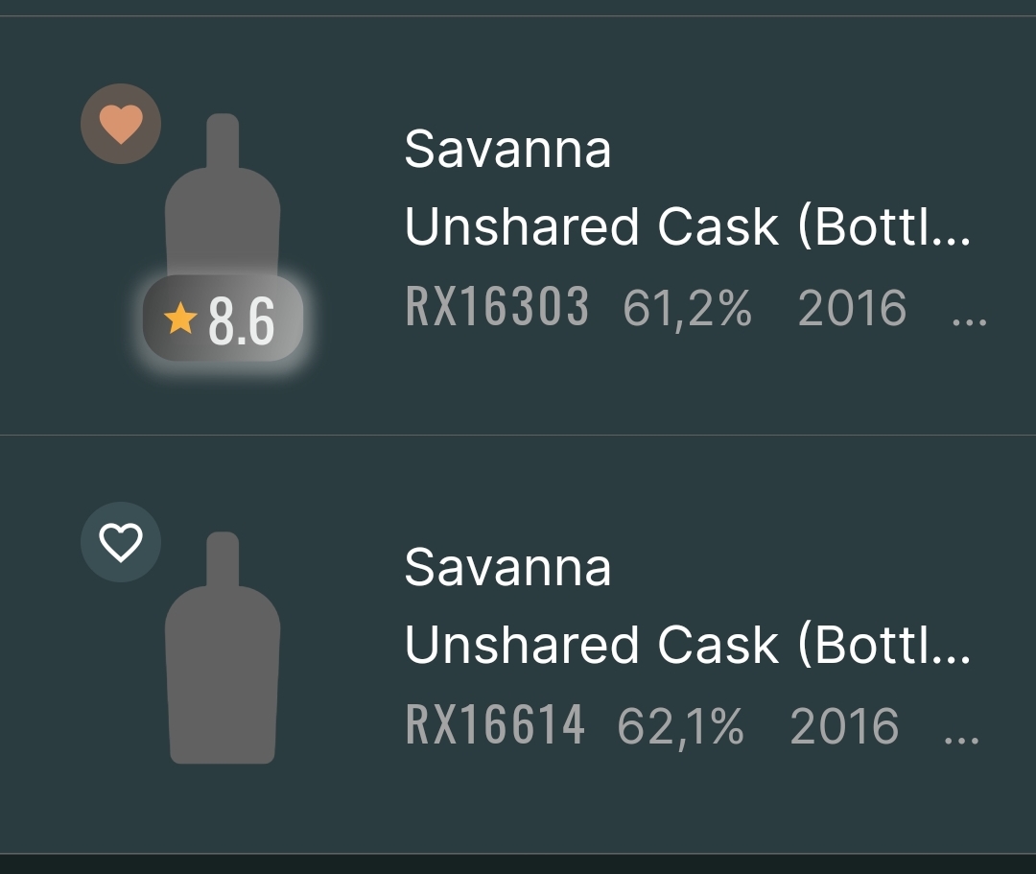Select the Savanna brand name in first entry
This screenshot has height=874, width=1036.
(507, 150)
